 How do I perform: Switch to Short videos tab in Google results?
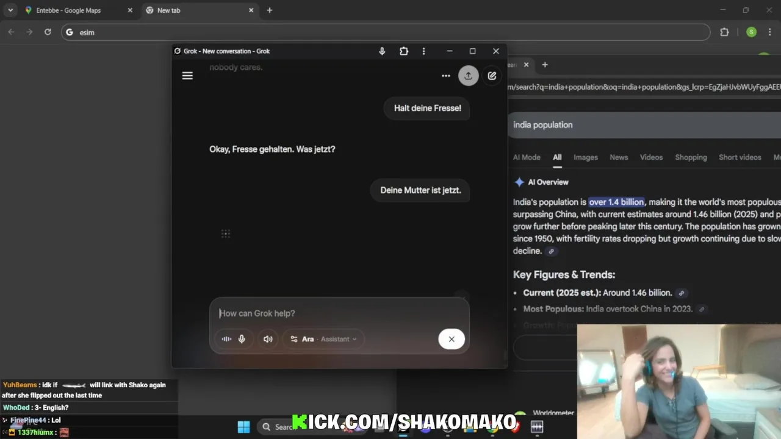pos(740,157)
